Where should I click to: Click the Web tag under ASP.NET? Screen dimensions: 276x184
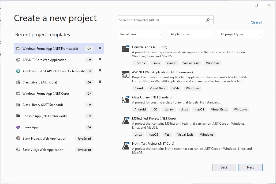176,88
